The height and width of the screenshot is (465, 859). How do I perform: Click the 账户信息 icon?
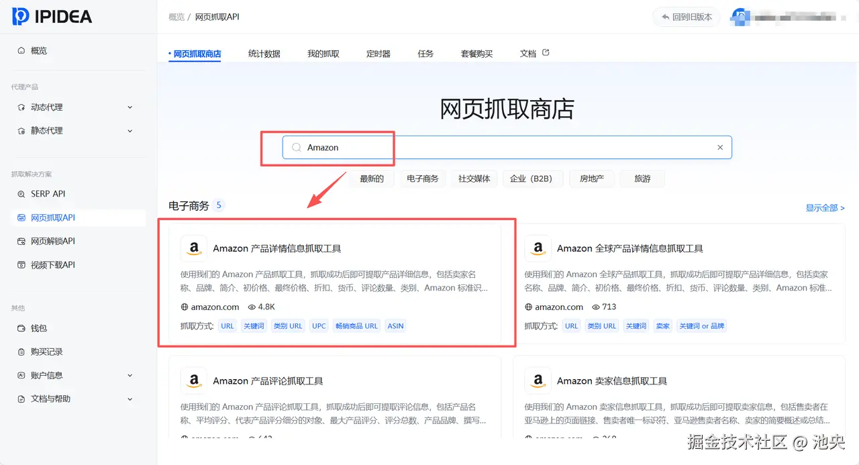(21, 375)
